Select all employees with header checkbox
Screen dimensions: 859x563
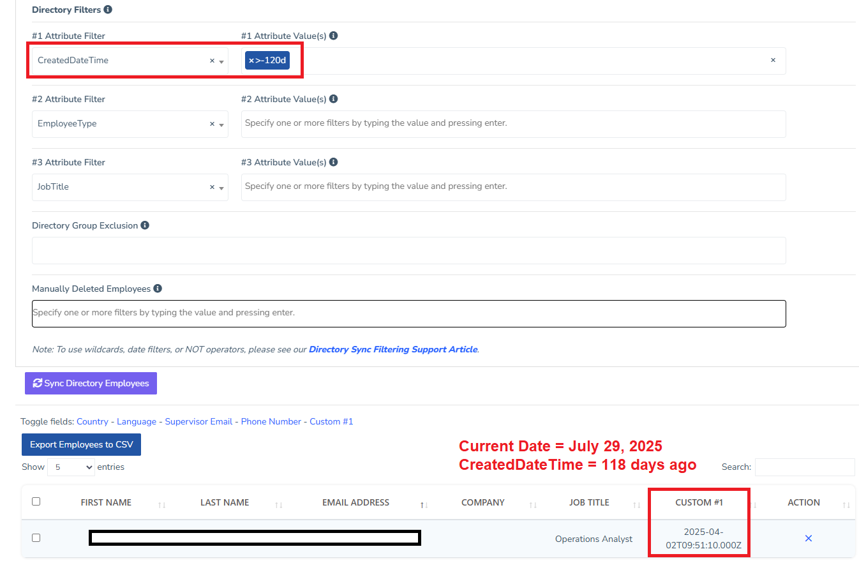[36, 502]
